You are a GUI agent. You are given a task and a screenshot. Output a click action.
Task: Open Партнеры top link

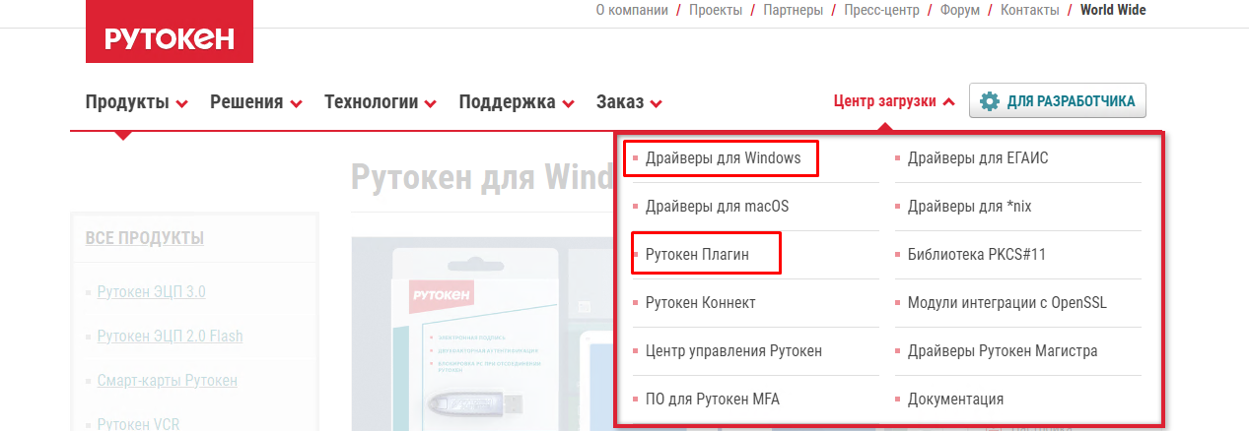(x=794, y=10)
